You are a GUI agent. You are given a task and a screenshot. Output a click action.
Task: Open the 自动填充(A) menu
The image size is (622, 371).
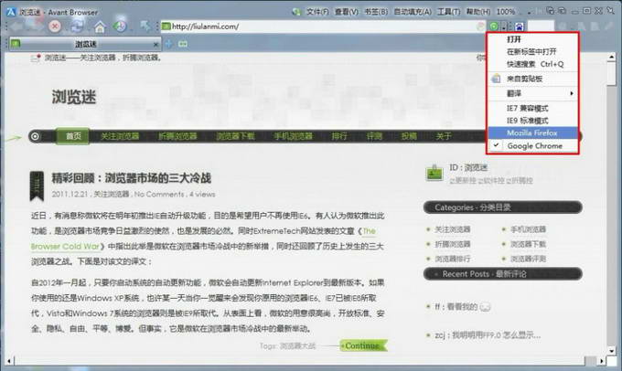coord(413,12)
